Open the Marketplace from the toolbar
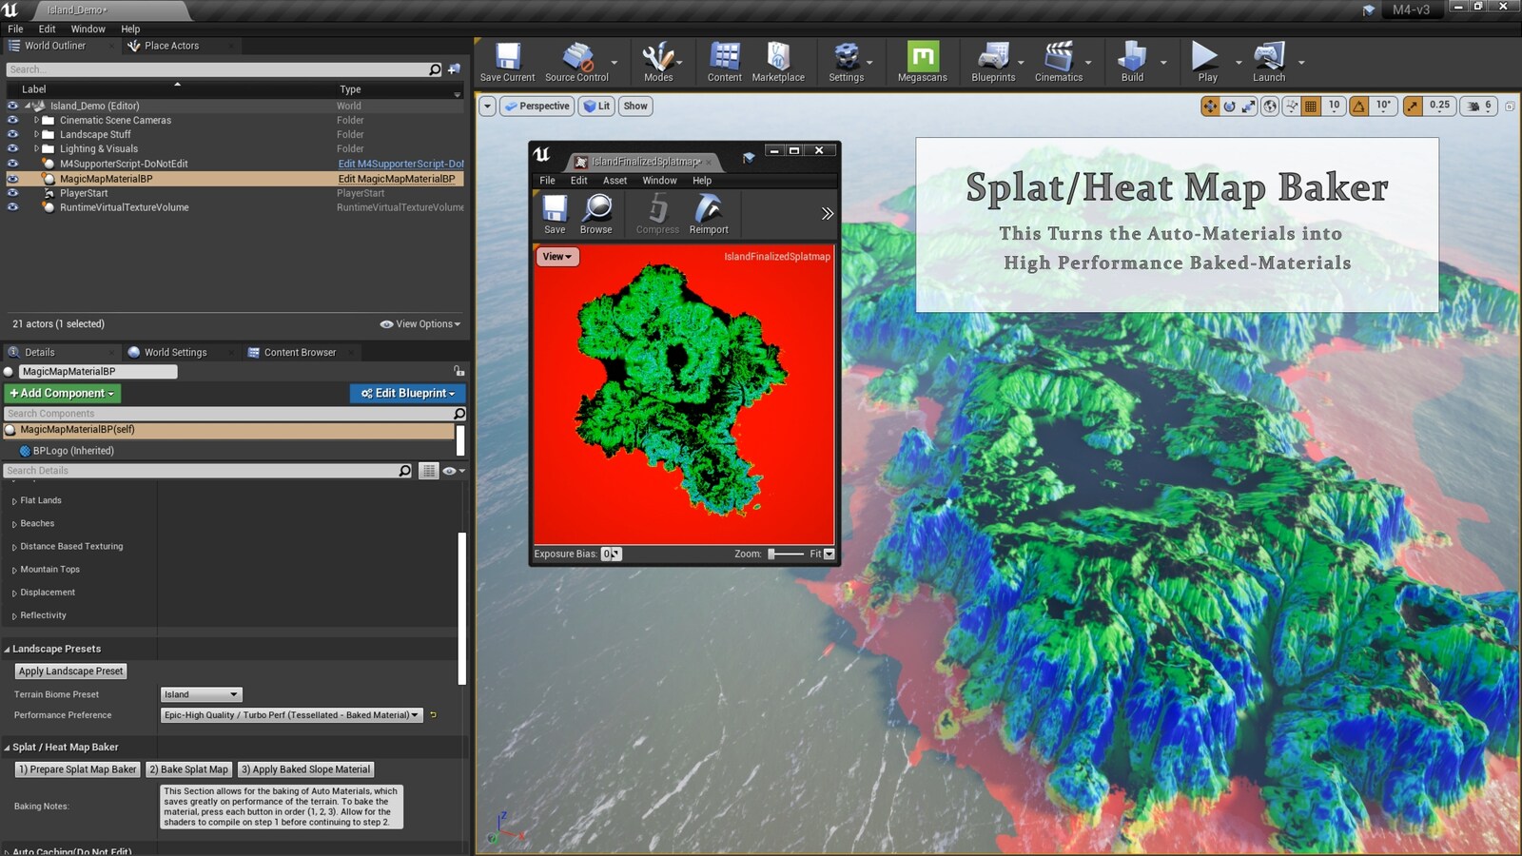This screenshot has width=1522, height=856. (x=778, y=60)
